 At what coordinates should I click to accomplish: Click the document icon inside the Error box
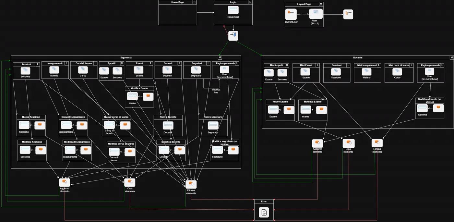264,212
